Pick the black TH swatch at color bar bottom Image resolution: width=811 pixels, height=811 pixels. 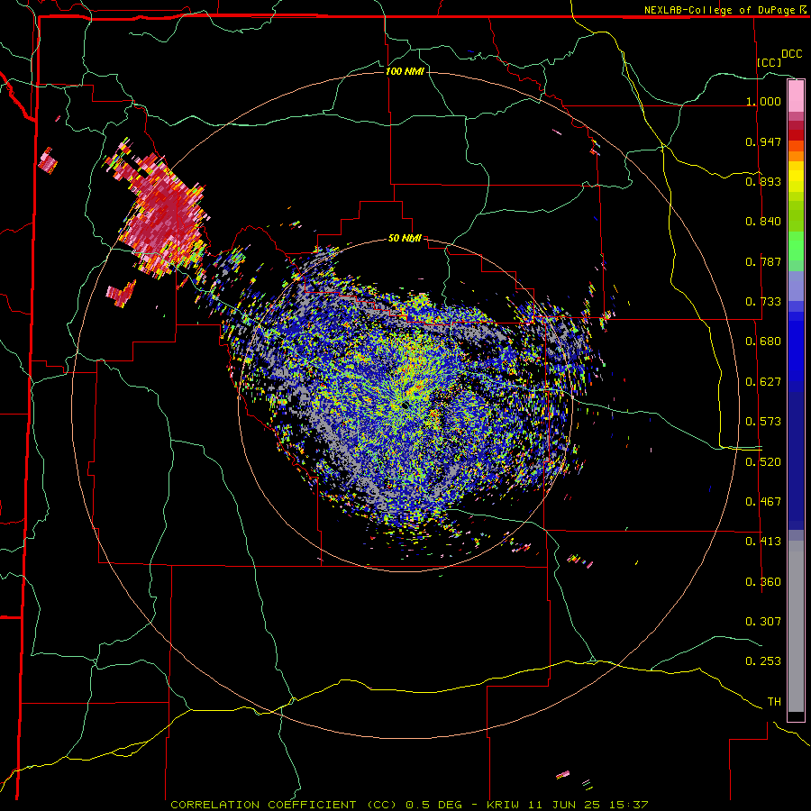click(796, 716)
